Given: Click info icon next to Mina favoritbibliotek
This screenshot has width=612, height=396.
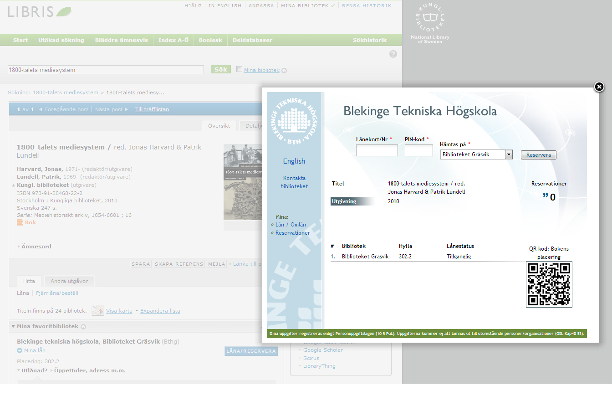Looking at the screenshot, I should tap(83, 327).
